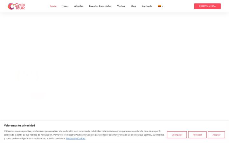
Task: Open the Alquiler section
Action: click(79, 6)
